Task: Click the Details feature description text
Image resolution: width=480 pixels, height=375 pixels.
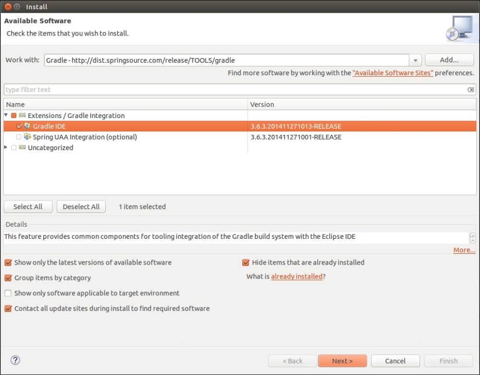Action: click(x=180, y=236)
